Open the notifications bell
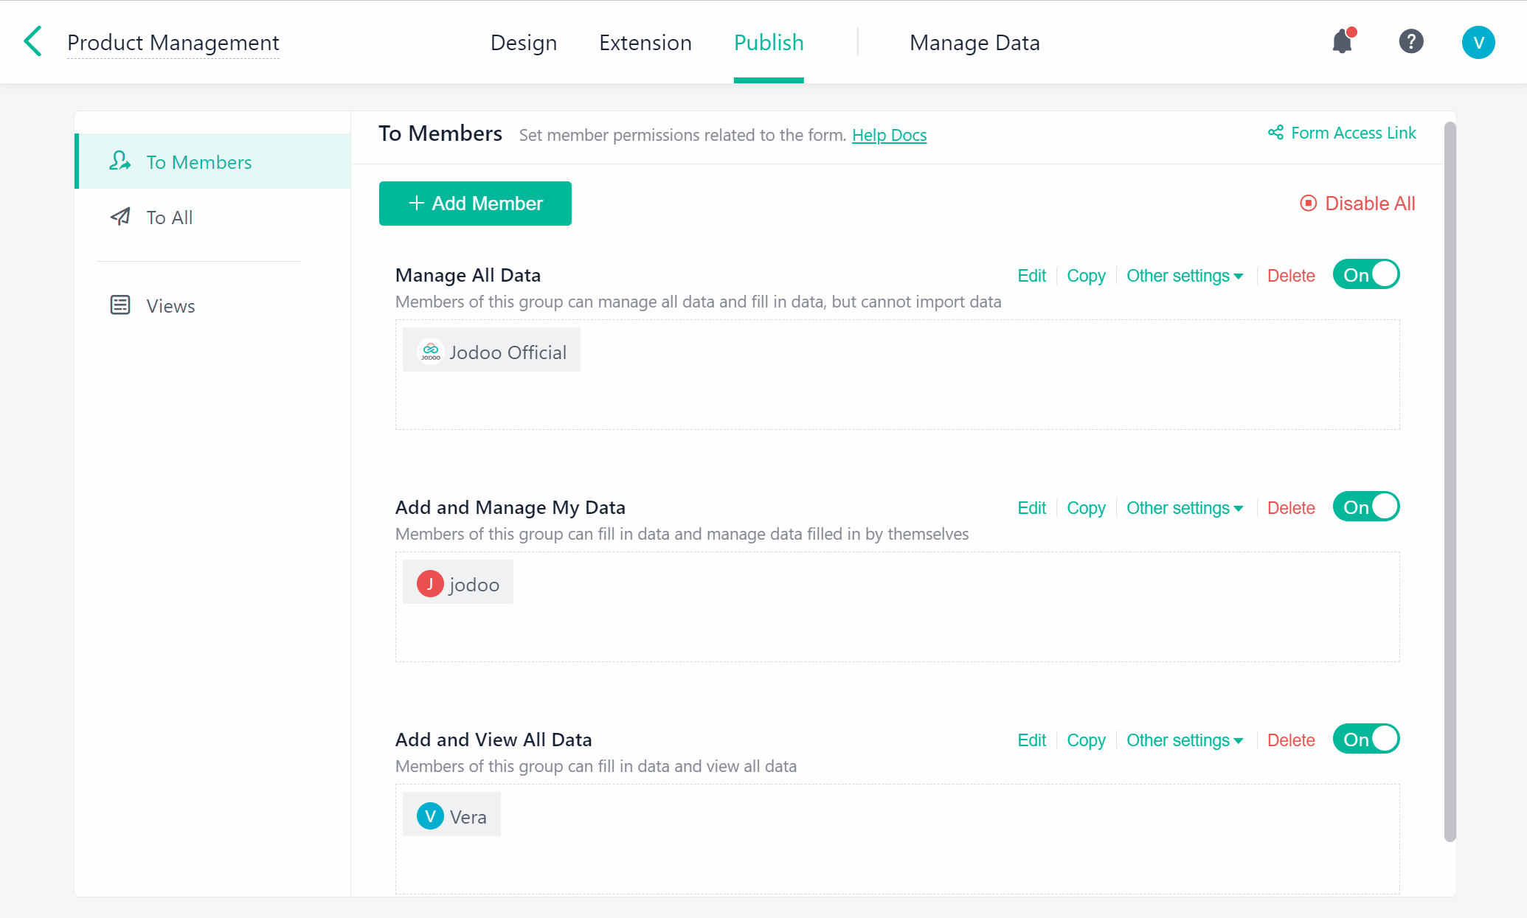 [x=1343, y=41]
